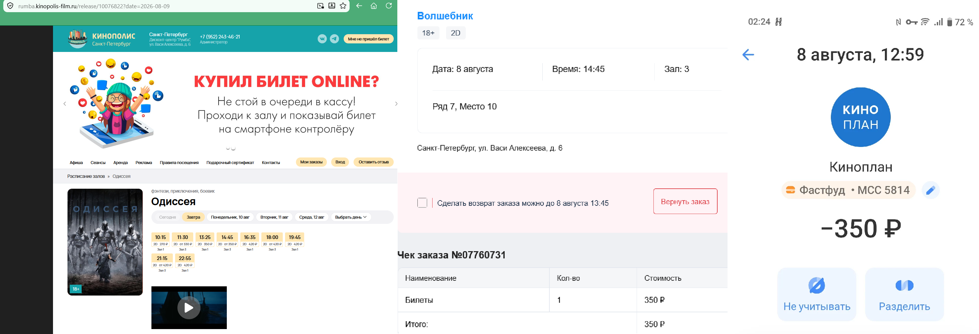Open the Telegram social icon

(334, 39)
